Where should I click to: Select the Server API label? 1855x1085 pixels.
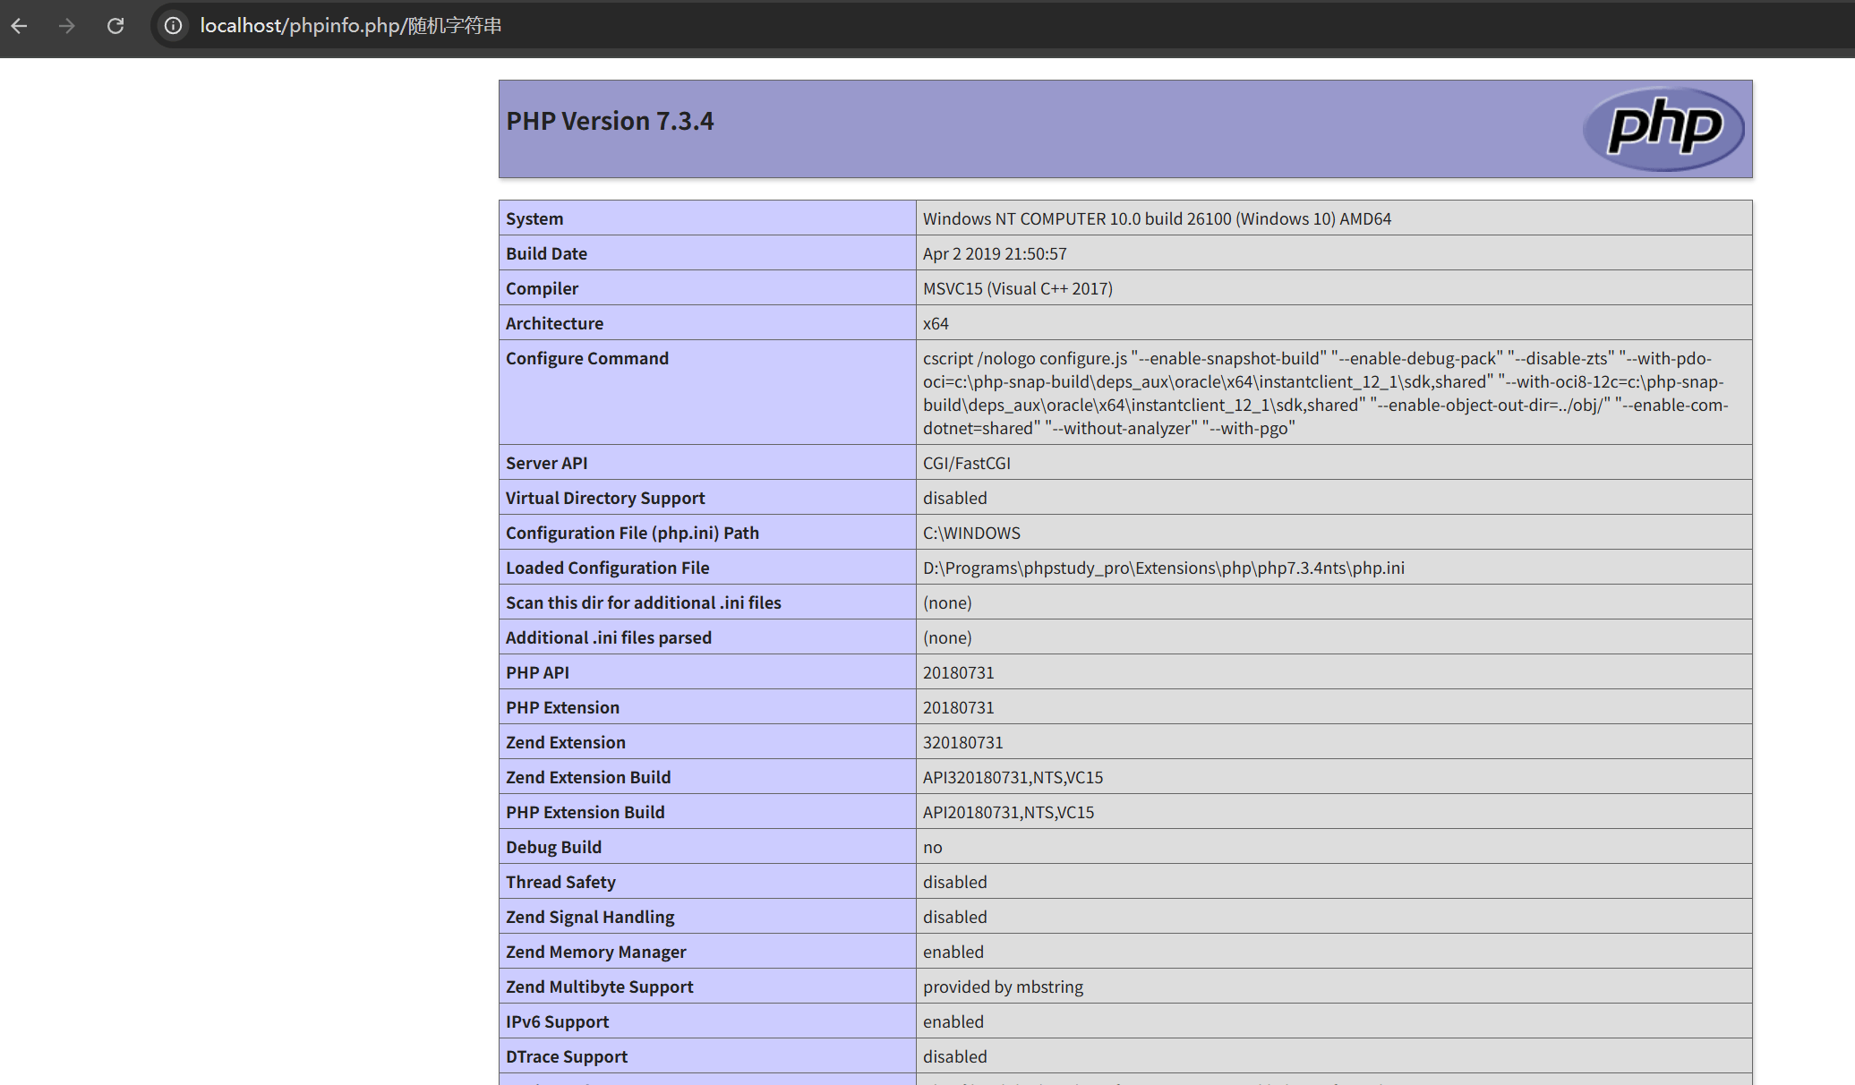click(546, 463)
